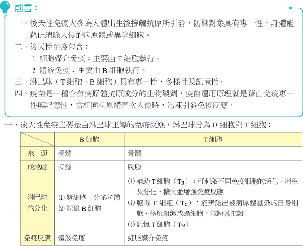Screen dimensions: 303x246
Task: Click the B 細胞 column header
Action: [x=89, y=139]
